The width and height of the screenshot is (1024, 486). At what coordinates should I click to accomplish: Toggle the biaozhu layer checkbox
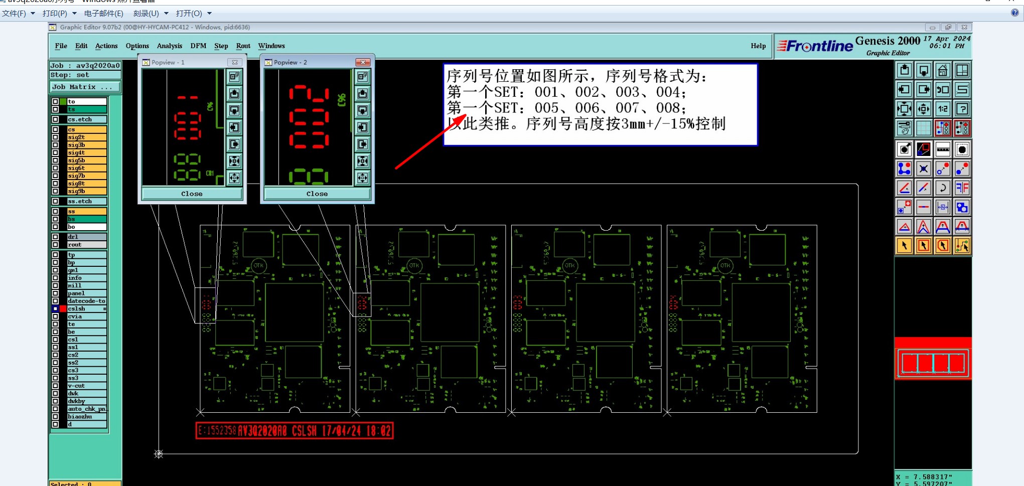pos(55,417)
